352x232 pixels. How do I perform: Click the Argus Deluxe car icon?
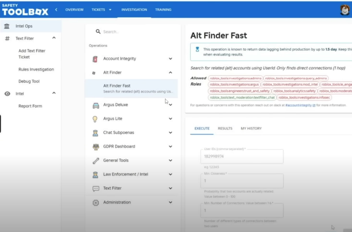pos(96,105)
